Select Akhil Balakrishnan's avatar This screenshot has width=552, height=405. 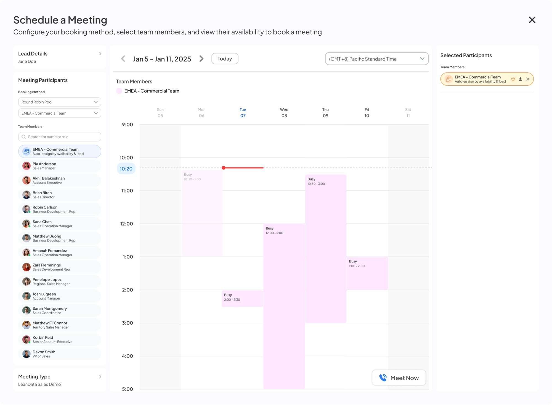pos(26,180)
